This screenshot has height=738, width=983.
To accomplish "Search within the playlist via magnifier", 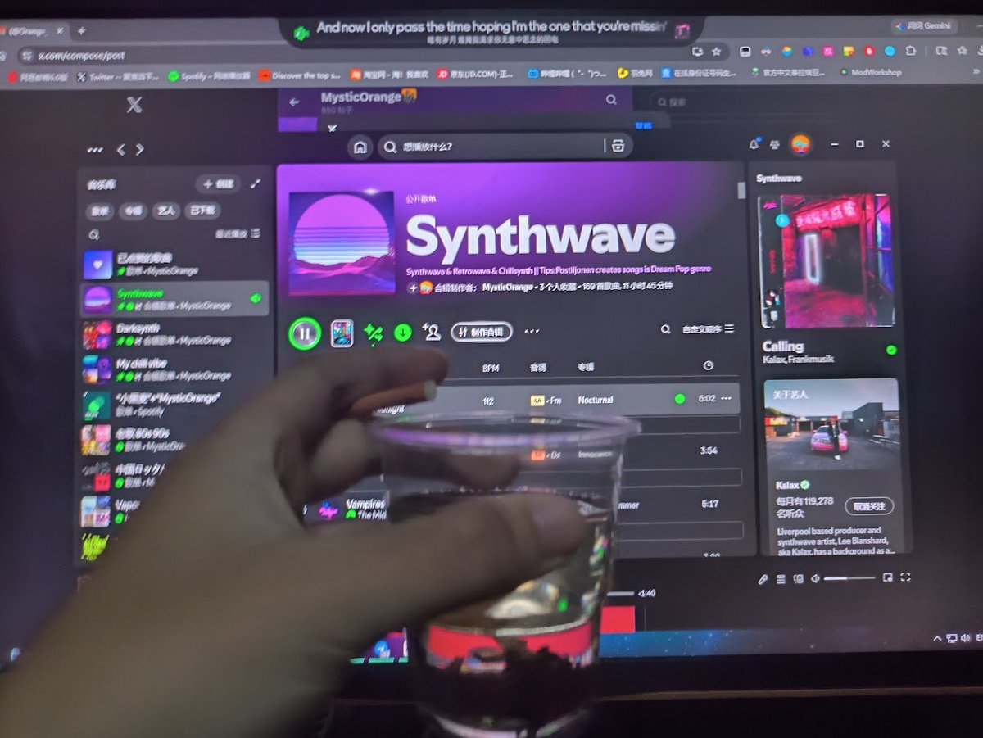I will 666,329.
